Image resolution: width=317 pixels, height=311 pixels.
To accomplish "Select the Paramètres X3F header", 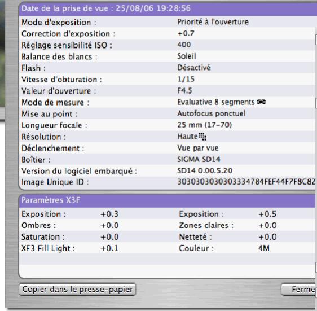I will [168, 200].
